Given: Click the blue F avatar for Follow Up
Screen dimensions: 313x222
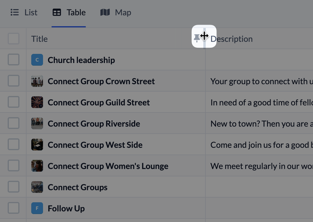Looking at the screenshot, I should tap(37, 208).
